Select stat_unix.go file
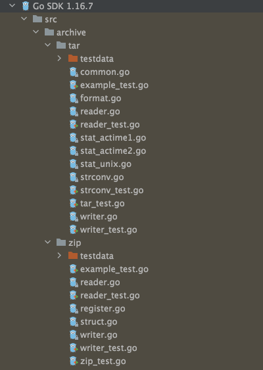This screenshot has width=263, height=370. point(106,164)
